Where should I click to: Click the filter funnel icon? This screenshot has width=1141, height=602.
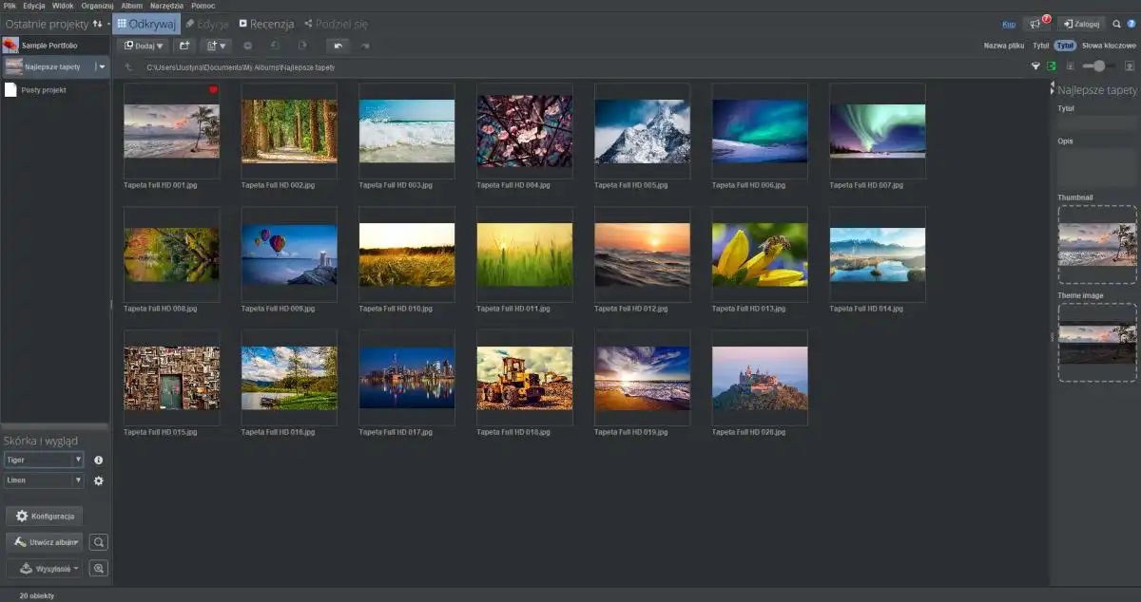[1036, 66]
